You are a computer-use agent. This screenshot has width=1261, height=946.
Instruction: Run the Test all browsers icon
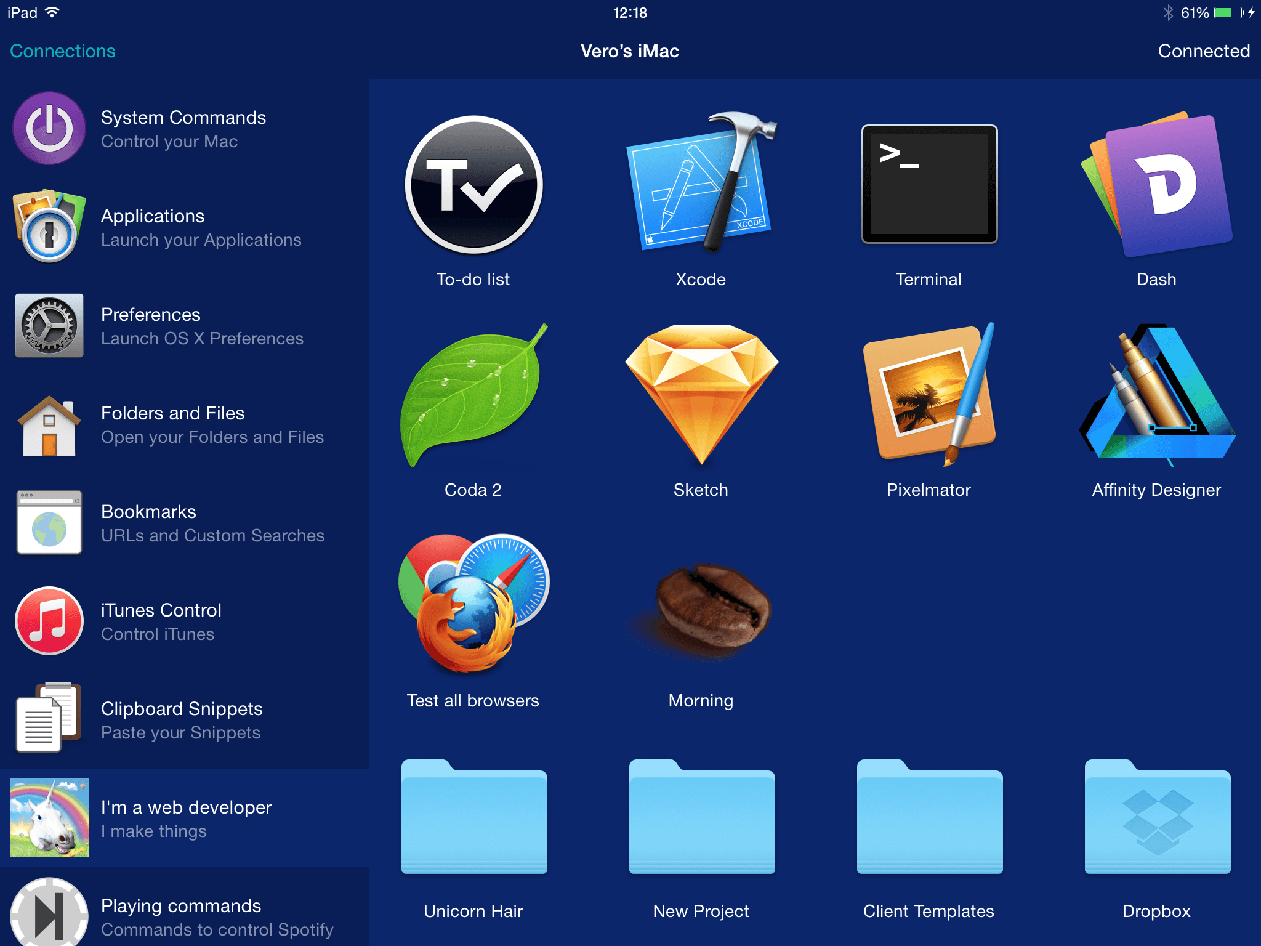coord(473,604)
